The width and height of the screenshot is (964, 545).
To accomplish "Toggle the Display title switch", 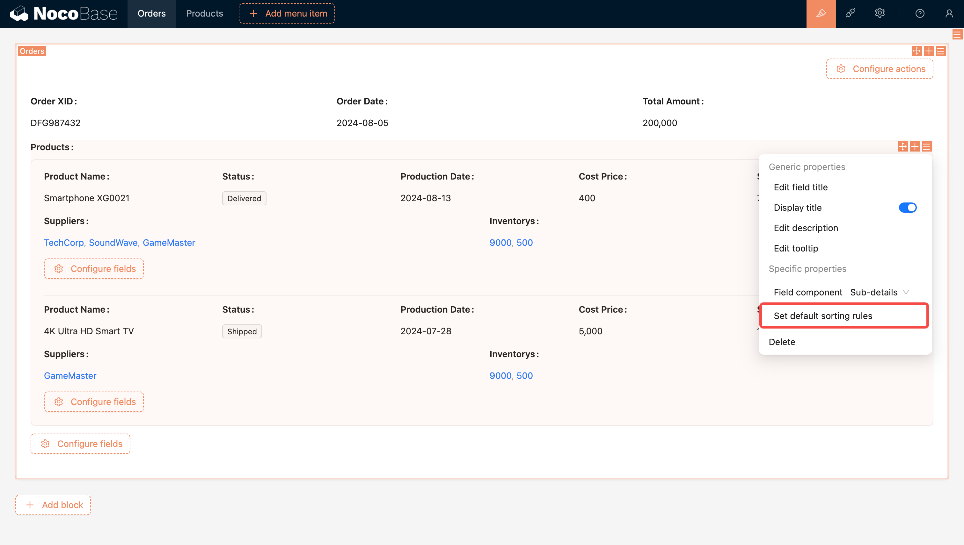I will (x=907, y=208).
